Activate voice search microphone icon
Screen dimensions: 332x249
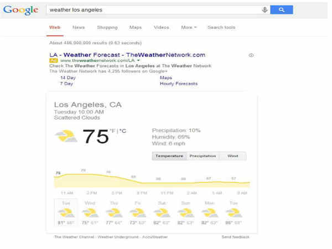pyautogui.click(x=265, y=10)
